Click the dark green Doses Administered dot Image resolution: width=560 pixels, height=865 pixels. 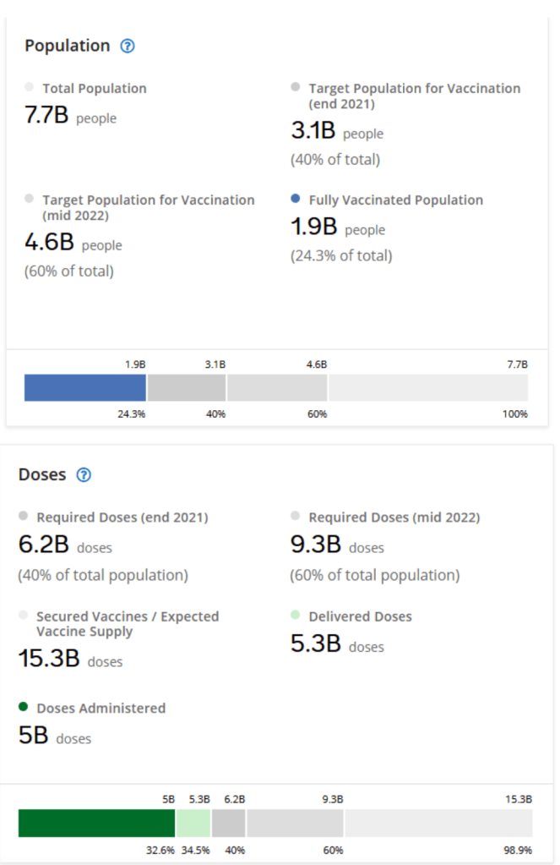pos(23,707)
